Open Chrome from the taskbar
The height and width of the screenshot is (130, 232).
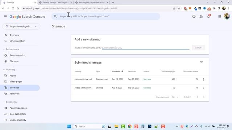coord(130,126)
